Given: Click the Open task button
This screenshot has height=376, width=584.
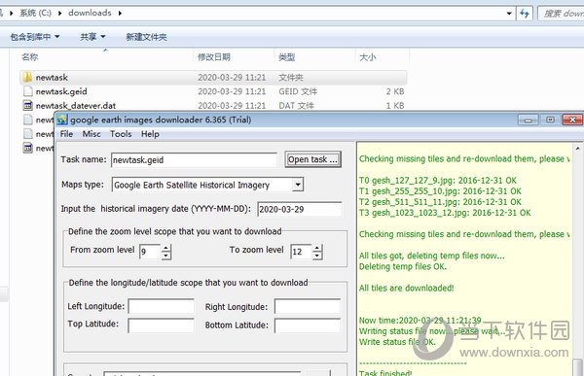Looking at the screenshot, I should point(312,159).
